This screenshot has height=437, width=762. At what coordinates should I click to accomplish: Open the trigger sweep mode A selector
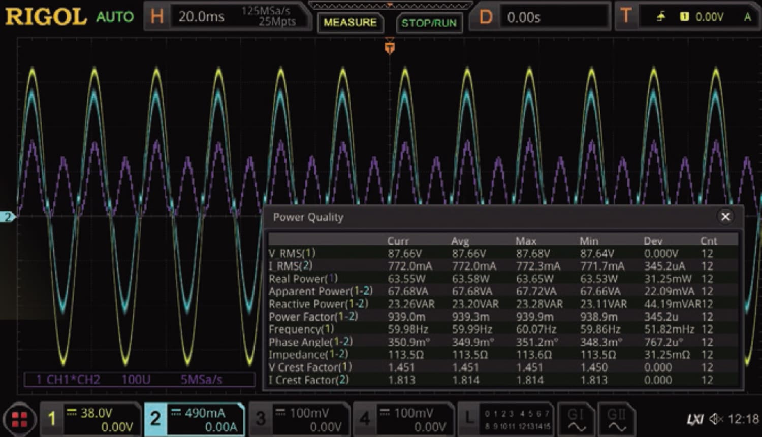[x=747, y=16]
